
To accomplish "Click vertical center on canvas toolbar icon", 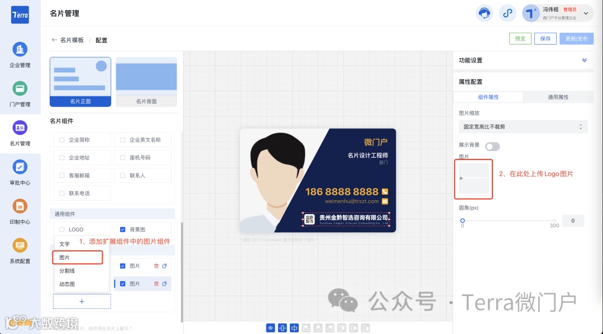I will coord(294,328).
